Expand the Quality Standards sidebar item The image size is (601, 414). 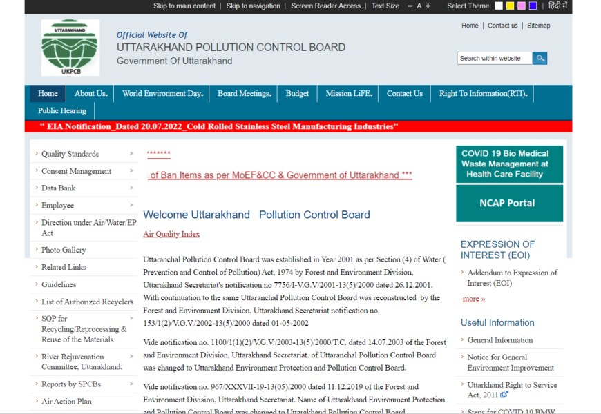click(131, 154)
